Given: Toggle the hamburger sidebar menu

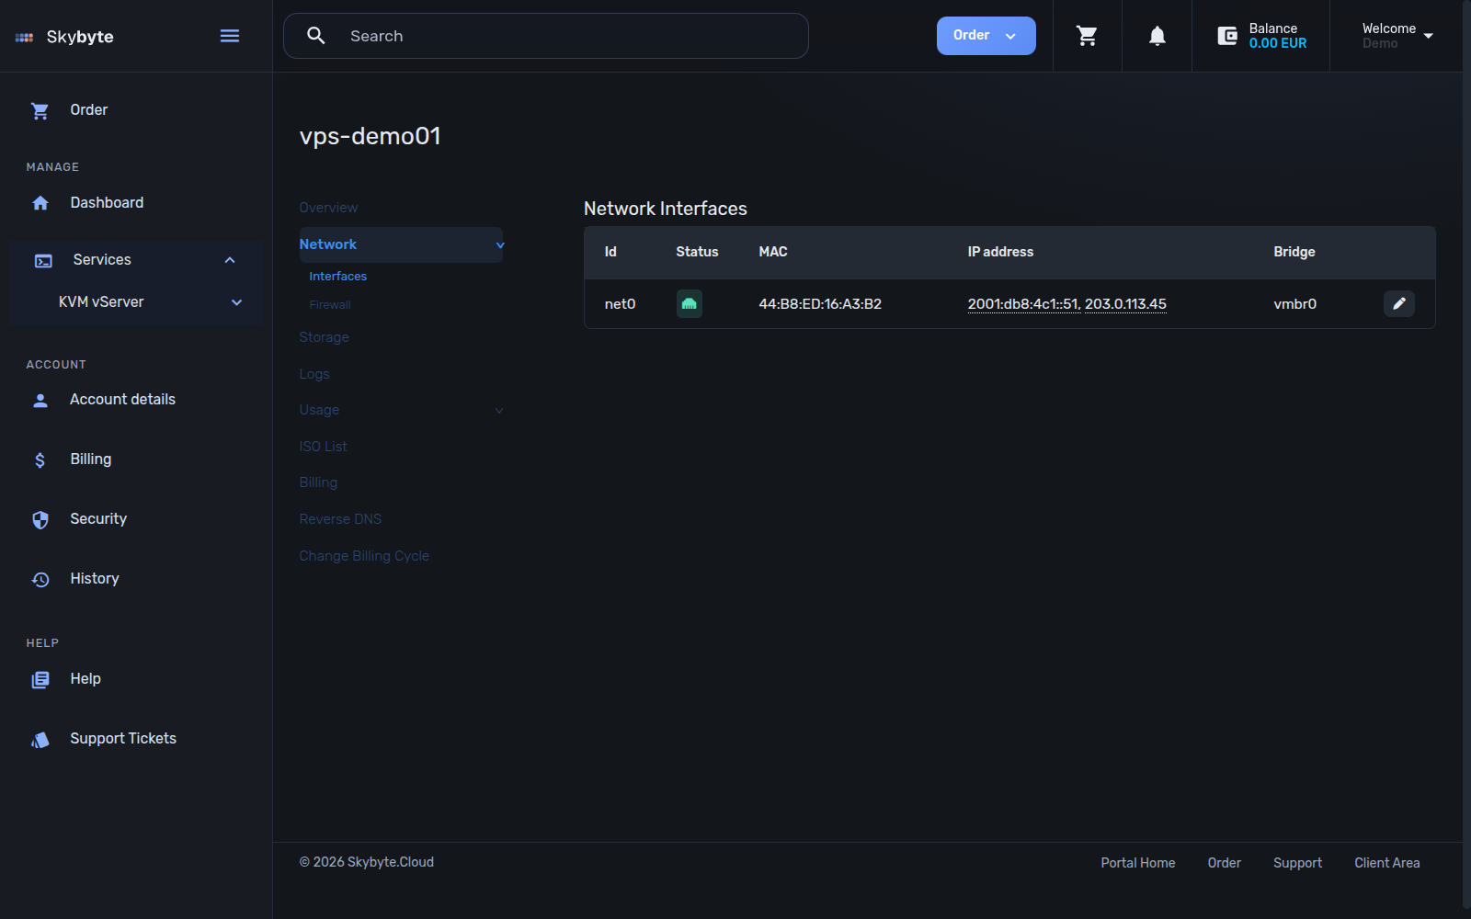Looking at the screenshot, I should coord(230,36).
